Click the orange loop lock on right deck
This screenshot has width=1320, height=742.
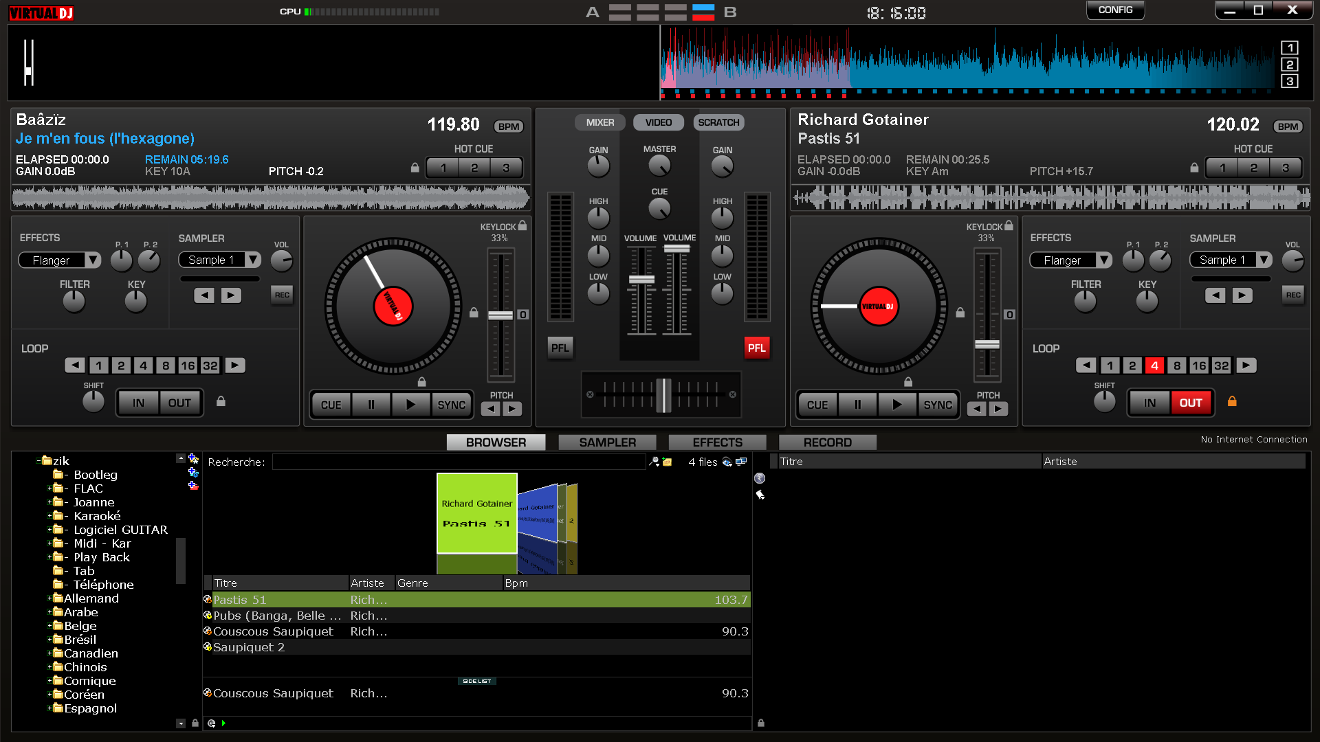pos(1232,401)
